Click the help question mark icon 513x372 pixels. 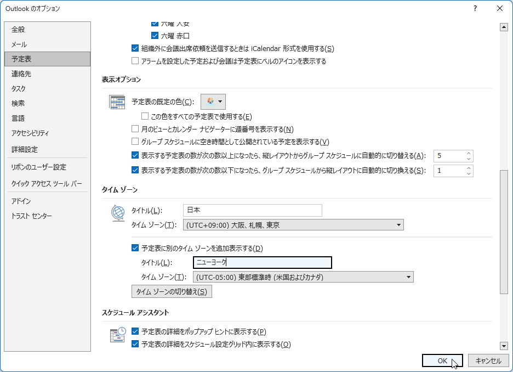[475, 9]
